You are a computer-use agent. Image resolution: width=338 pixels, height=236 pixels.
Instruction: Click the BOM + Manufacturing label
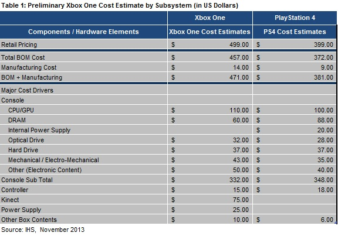pyautogui.click(x=32, y=77)
